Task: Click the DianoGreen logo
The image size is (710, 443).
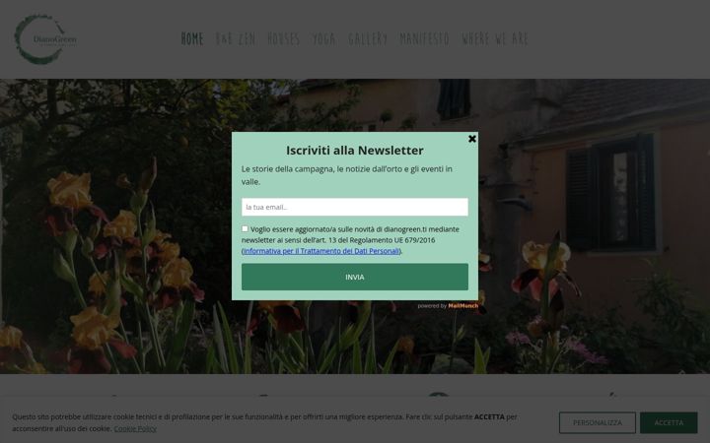Action: [45, 39]
